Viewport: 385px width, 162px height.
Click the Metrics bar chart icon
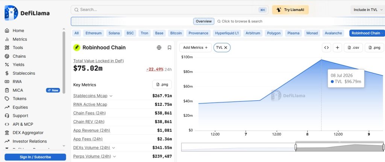(7, 39)
